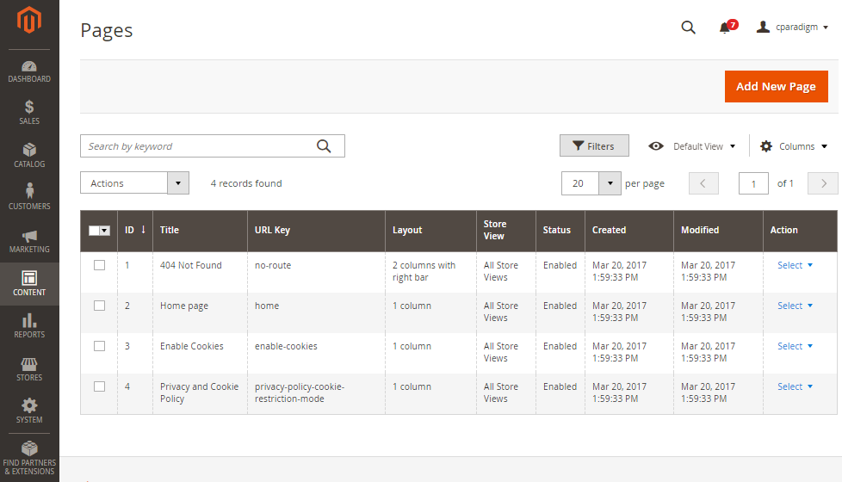Open the cparadigm account menu
This screenshot has height=482, width=842.
pyautogui.click(x=792, y=27)
